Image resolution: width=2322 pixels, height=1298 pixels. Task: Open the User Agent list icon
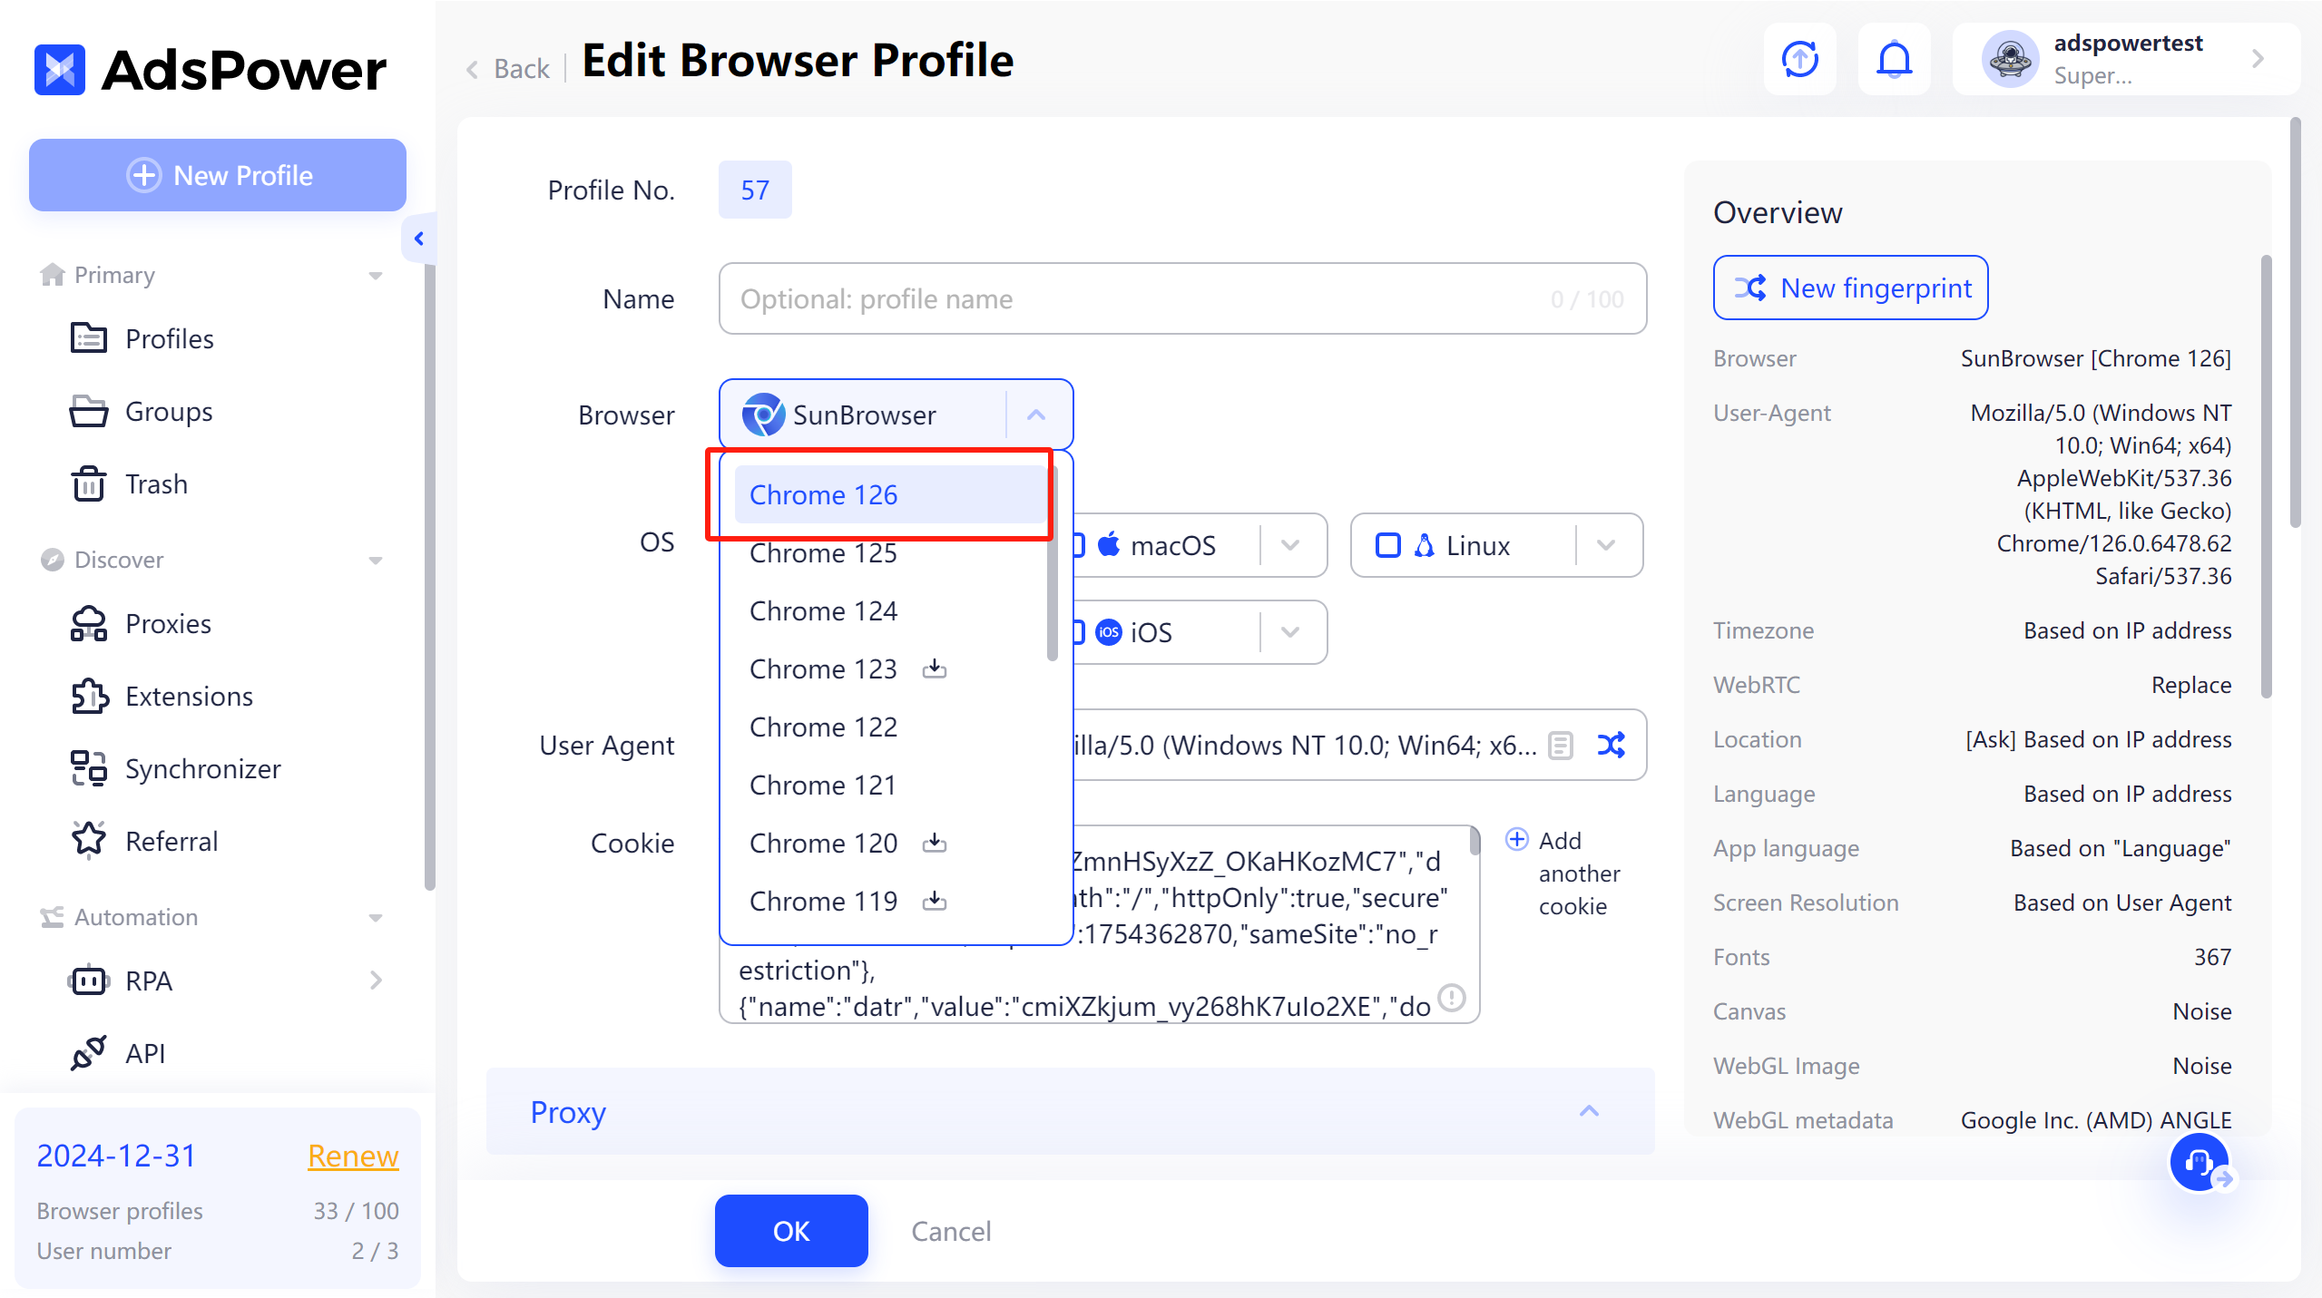click(x=1561, y=746)
